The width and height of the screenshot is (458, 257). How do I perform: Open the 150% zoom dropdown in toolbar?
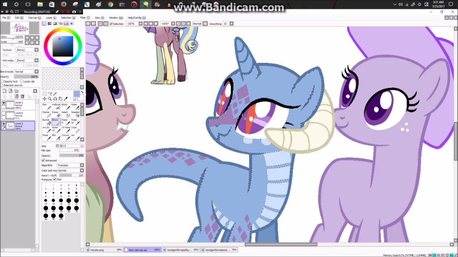141,24
